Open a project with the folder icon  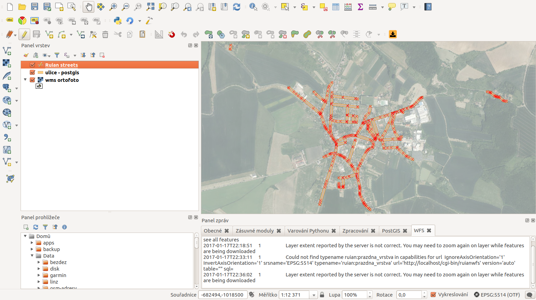click(22, 7)
